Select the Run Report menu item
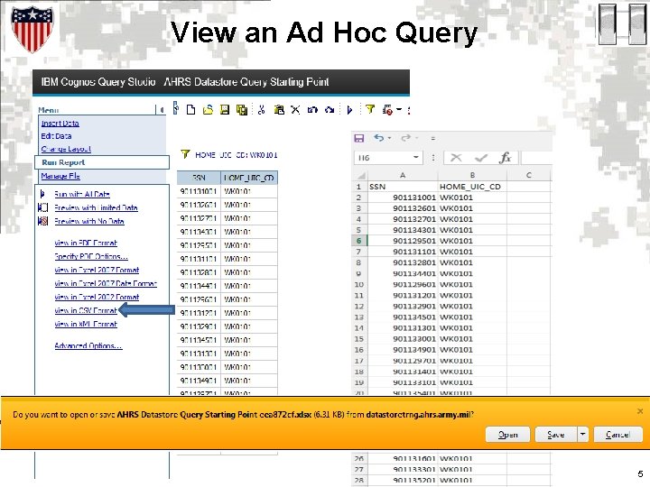The height and width of the screenshot is (487, 650). (x=102, y=162)
